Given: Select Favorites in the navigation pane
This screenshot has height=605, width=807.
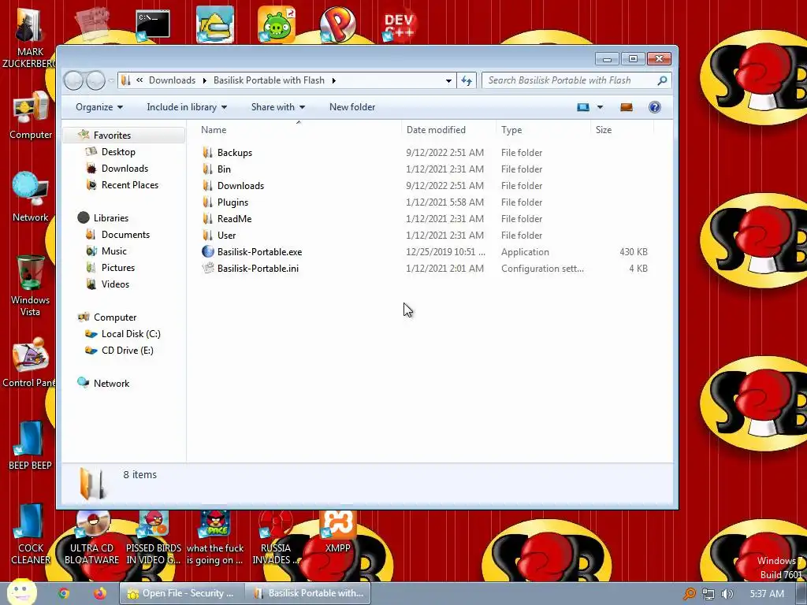Looking at the screenshot, I should pos(112,135).
